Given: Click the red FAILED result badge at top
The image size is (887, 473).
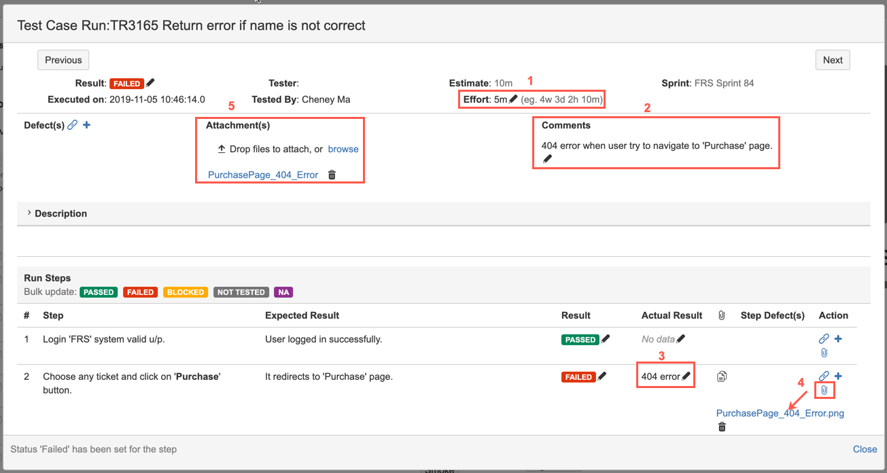Looking at the screenshot, I should pyautogui.click(x=127, y=84).
